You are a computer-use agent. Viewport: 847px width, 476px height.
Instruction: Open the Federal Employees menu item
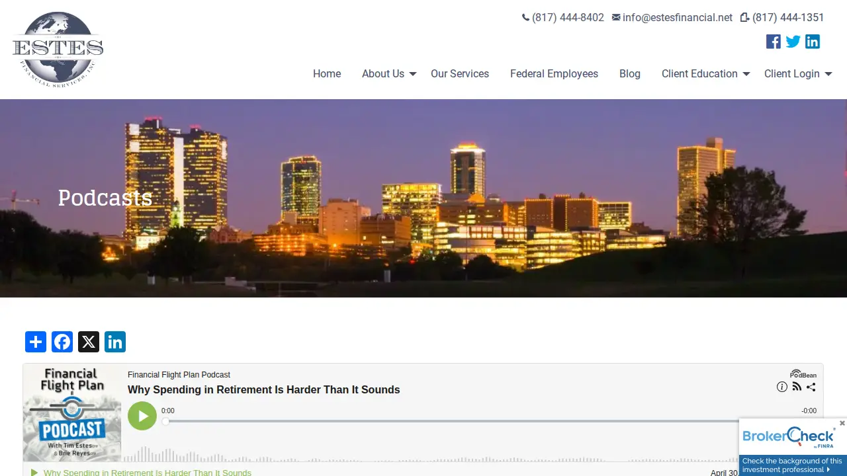click(x=554, y=74)
